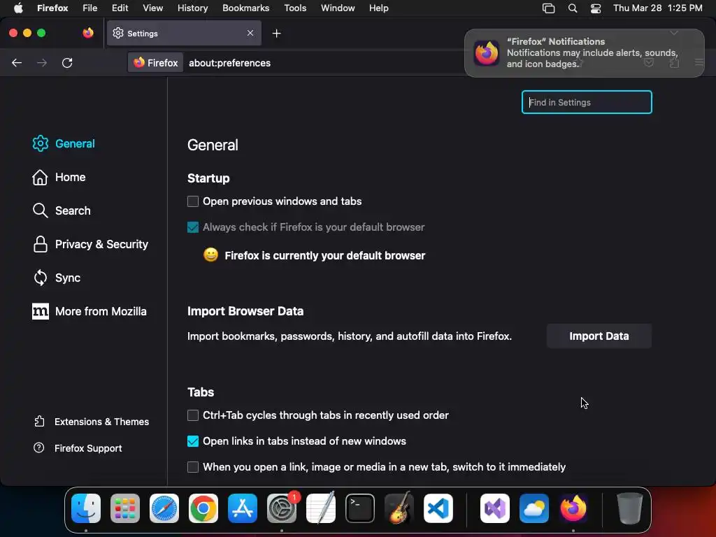This screenshot has height=537, width=716.
Task: Enable Open previous windows and tabs
Action: tap(193, 201)
